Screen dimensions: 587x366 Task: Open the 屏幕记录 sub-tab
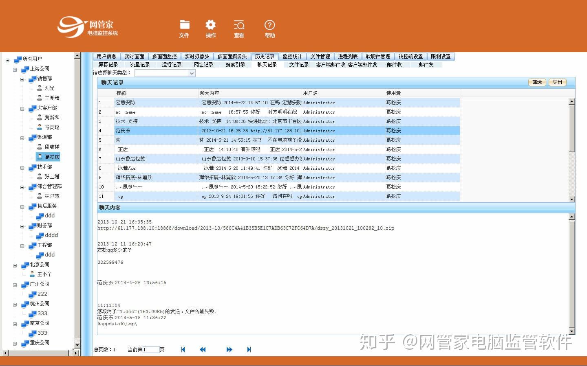[108, 65]
